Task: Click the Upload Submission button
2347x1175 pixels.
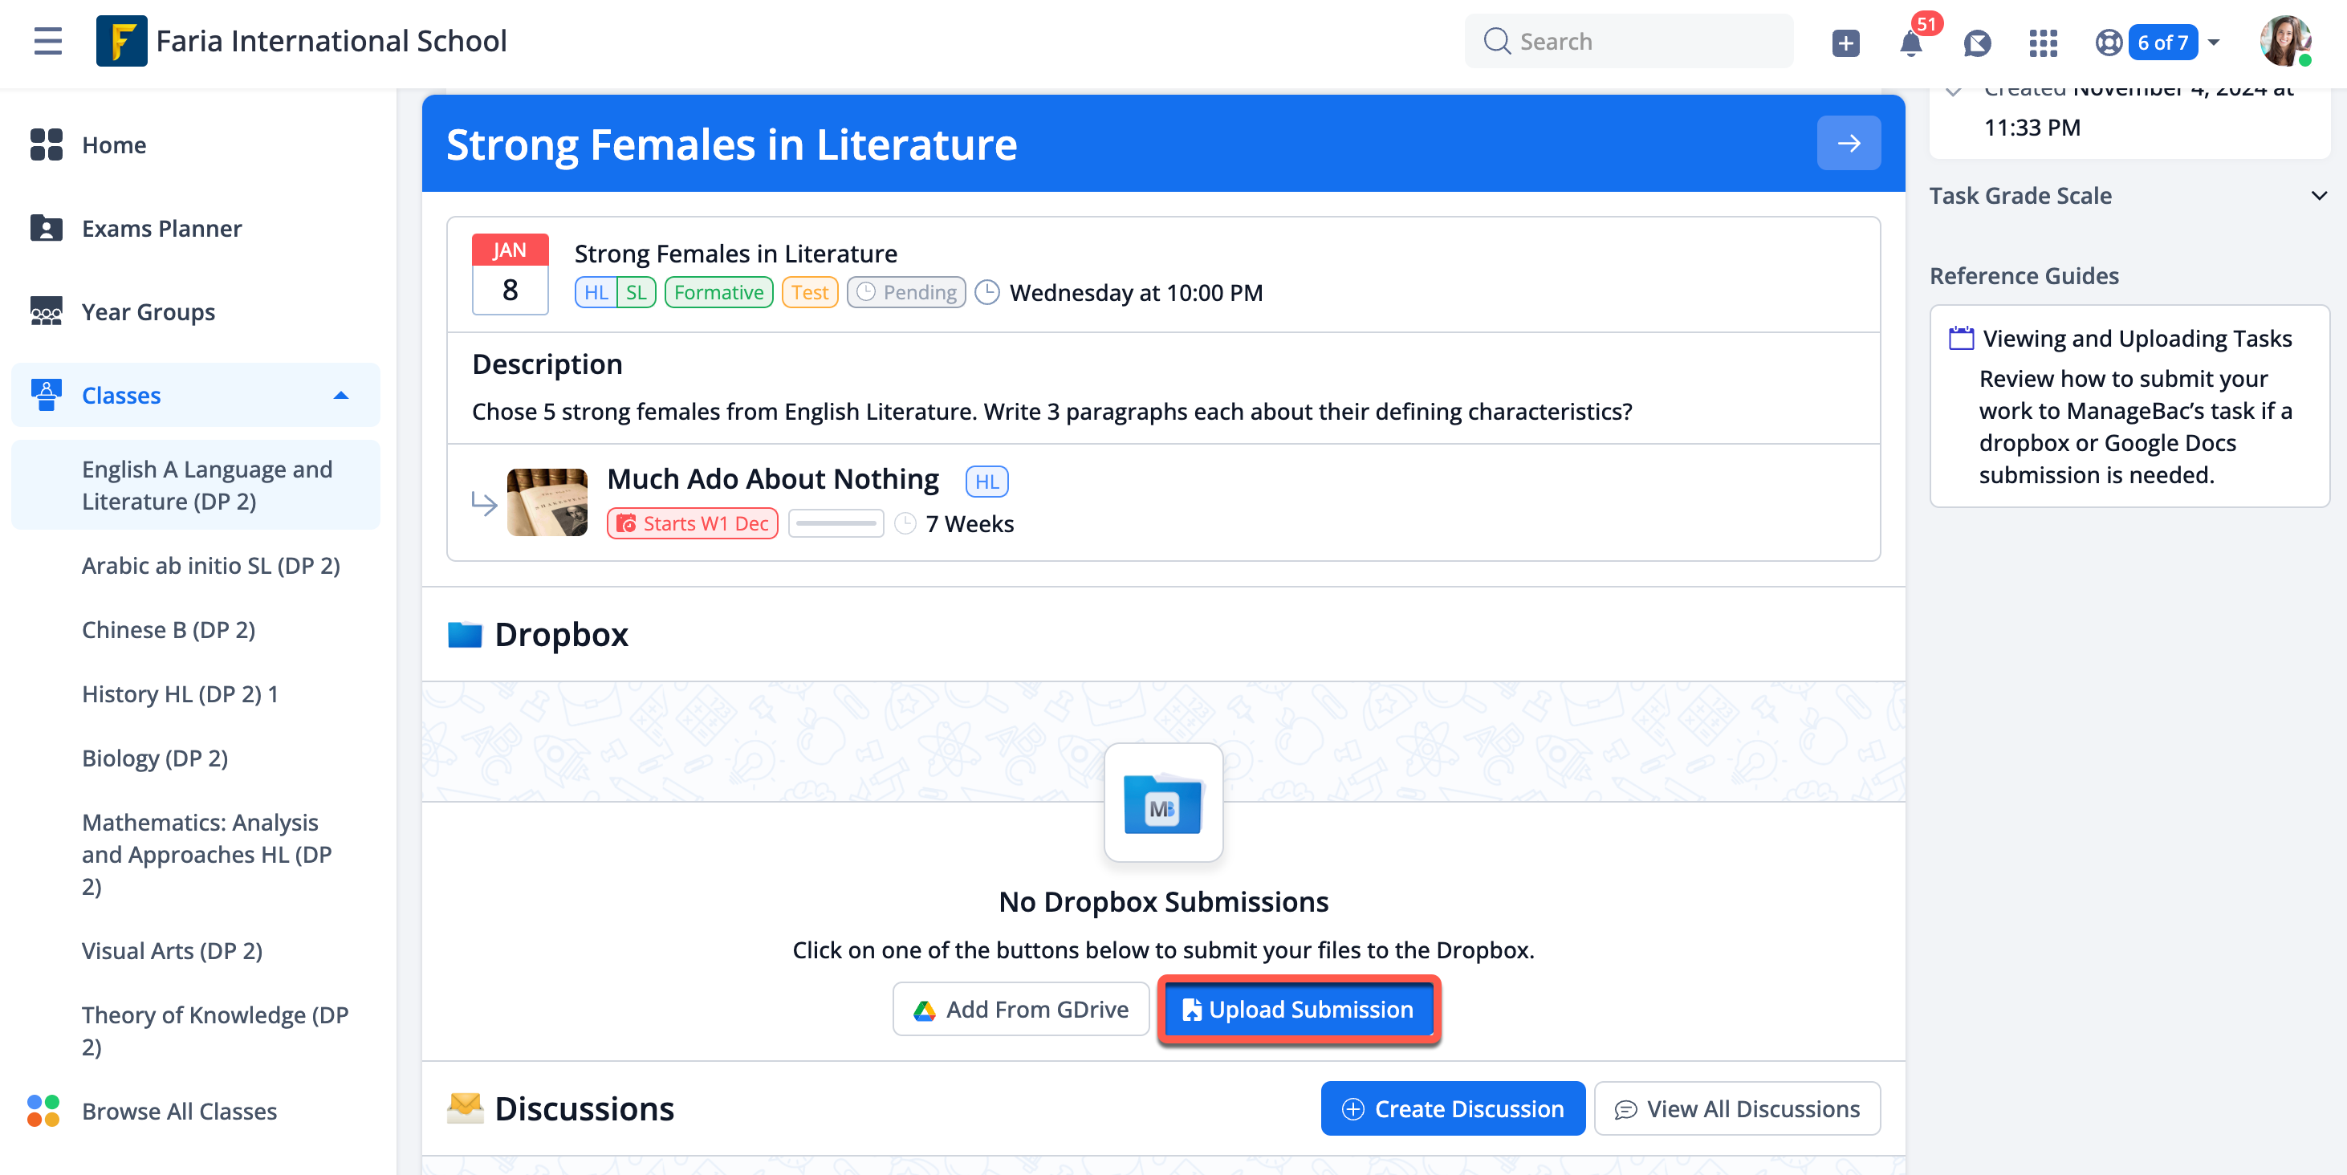Action: pyautogui.click(x=1299, y=1009)
